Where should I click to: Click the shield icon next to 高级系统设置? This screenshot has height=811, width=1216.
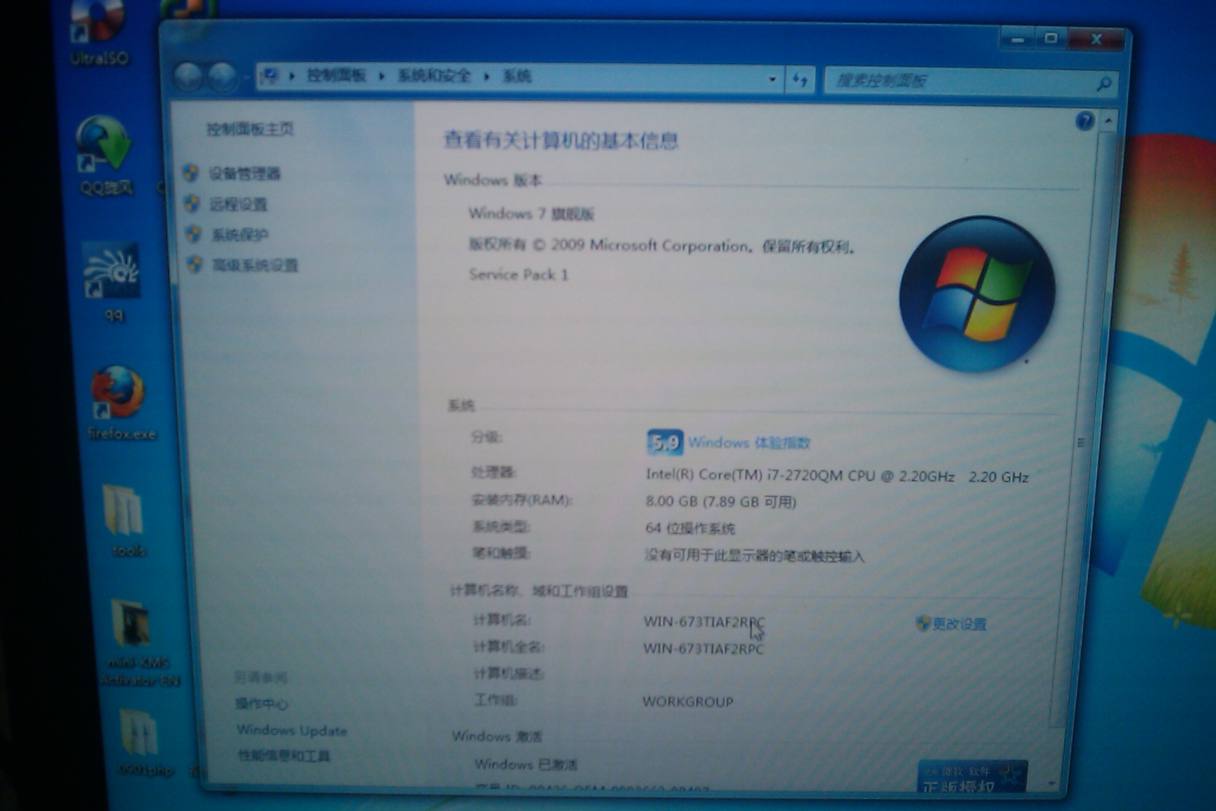click(x=195, y=264)
